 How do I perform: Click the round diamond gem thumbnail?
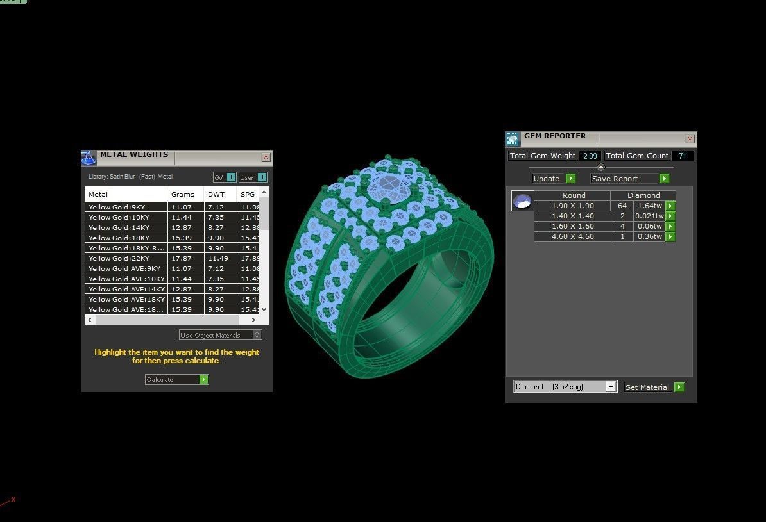(522, 200)
